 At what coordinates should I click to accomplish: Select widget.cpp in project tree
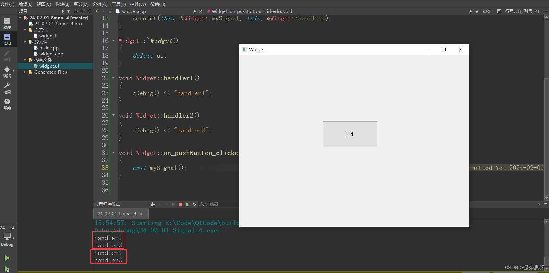pyautogui.click(x=51, y=54)
